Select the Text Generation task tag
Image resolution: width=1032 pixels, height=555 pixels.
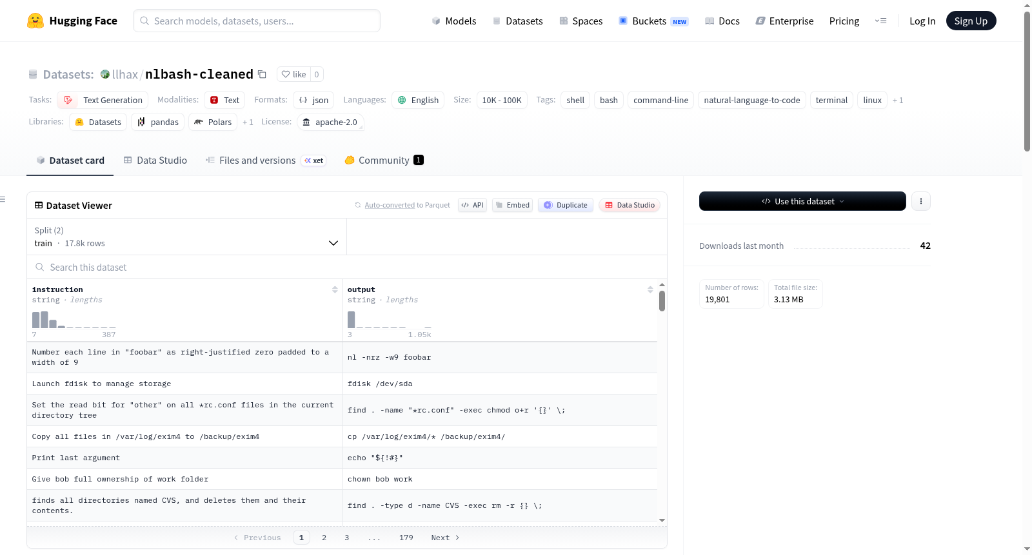tap(103, 100)
